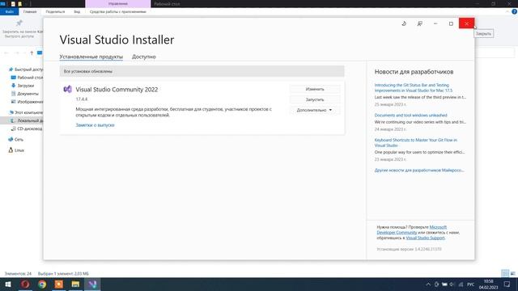The width and height of the screenshot is (518, 291).
Task: Click the Изменить button for Visual Studio Community
Action: (x=315, y=89)
